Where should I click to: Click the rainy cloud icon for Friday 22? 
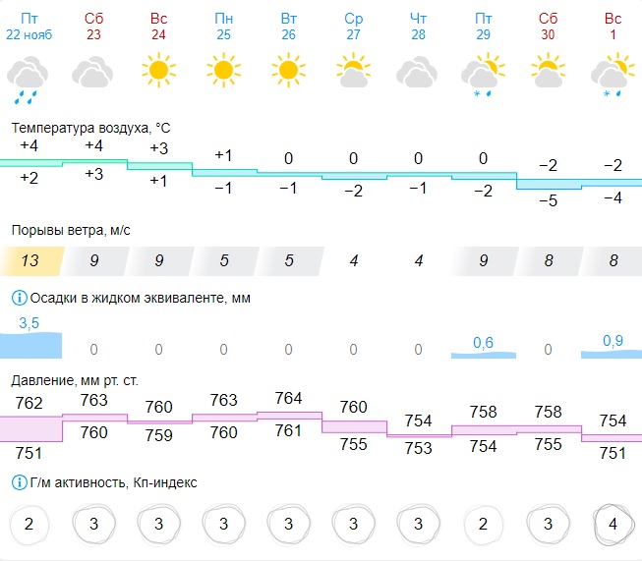(x=29, y=77)
